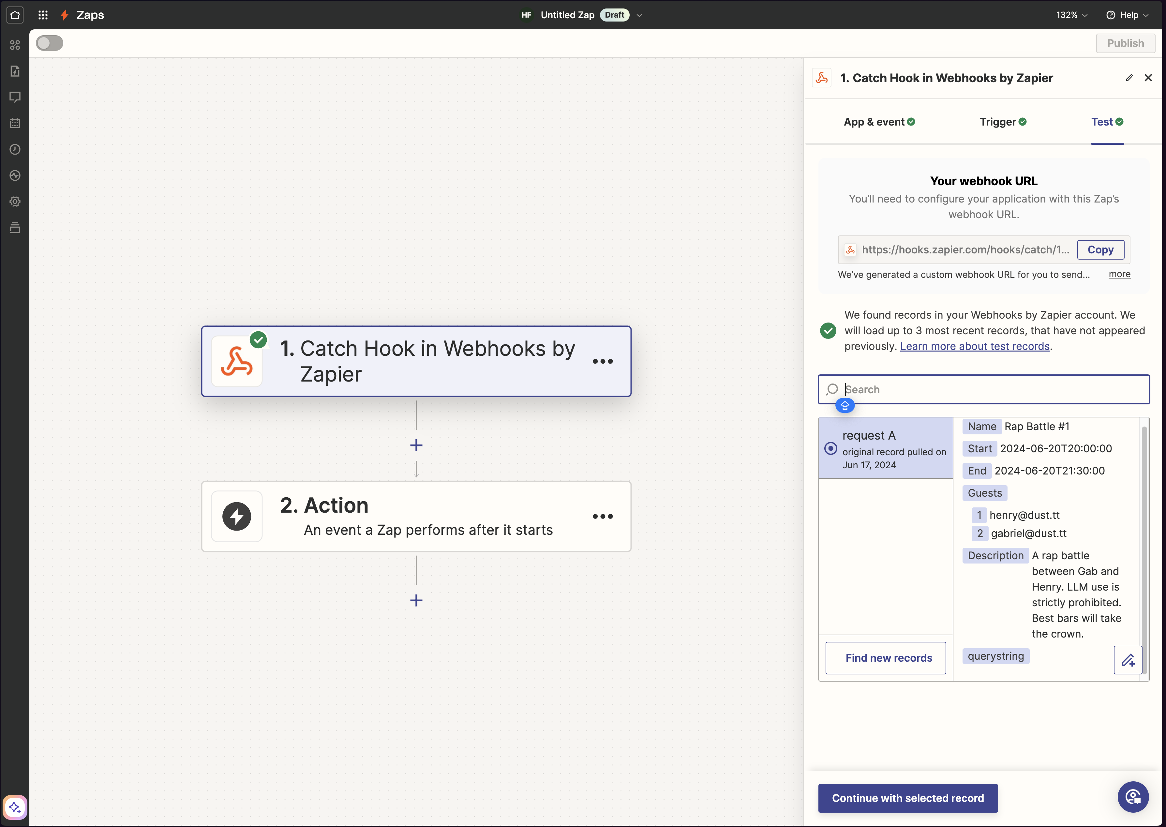This screenshot has height=827, width=1166.
Task: Click the more link under webhook URL
Action: [1119, 274]
